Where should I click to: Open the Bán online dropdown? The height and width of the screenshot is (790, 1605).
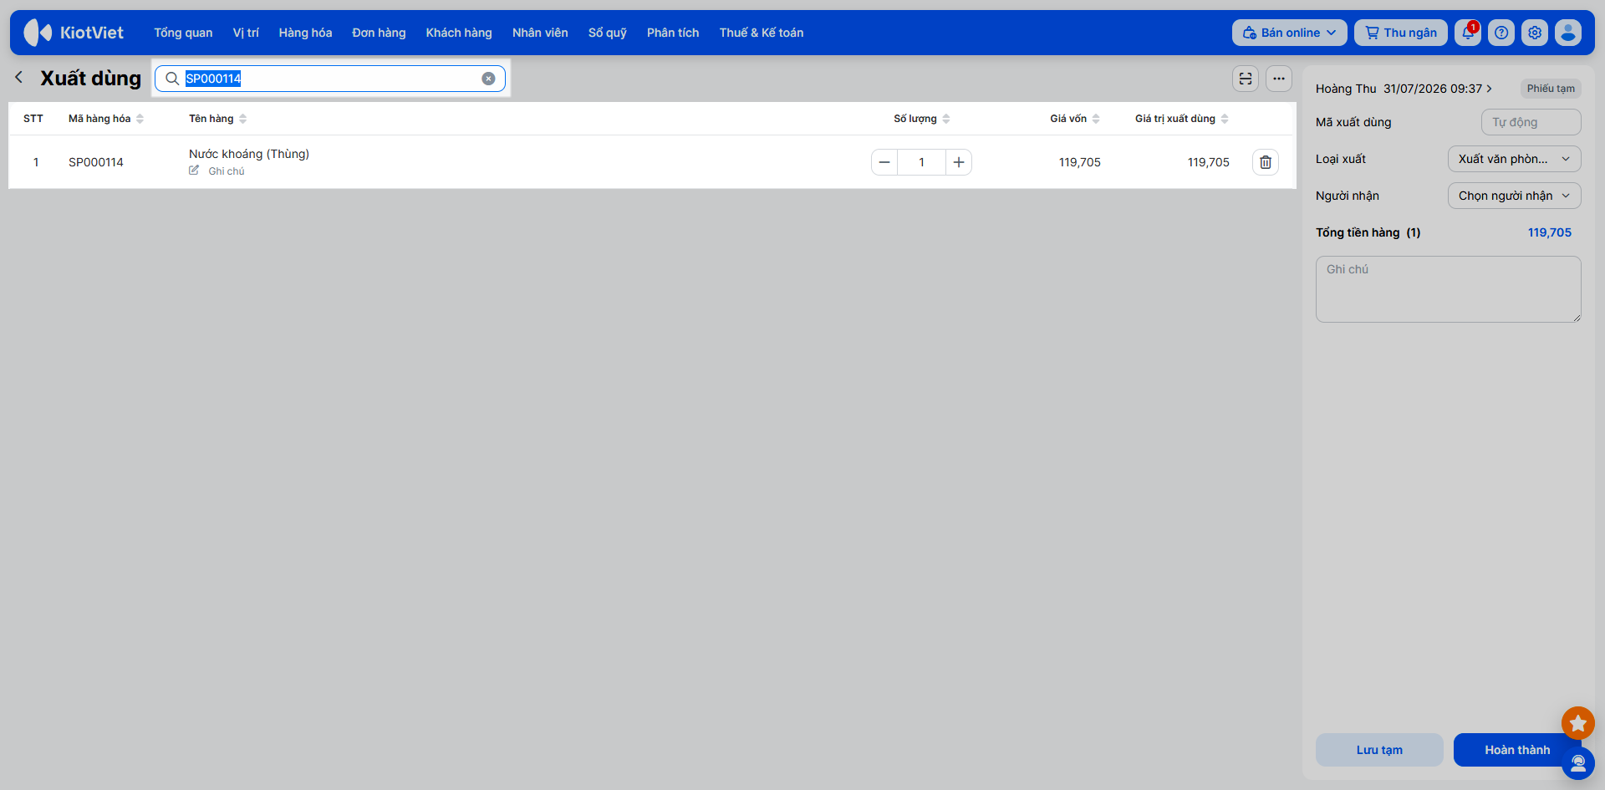(1289, 33)
